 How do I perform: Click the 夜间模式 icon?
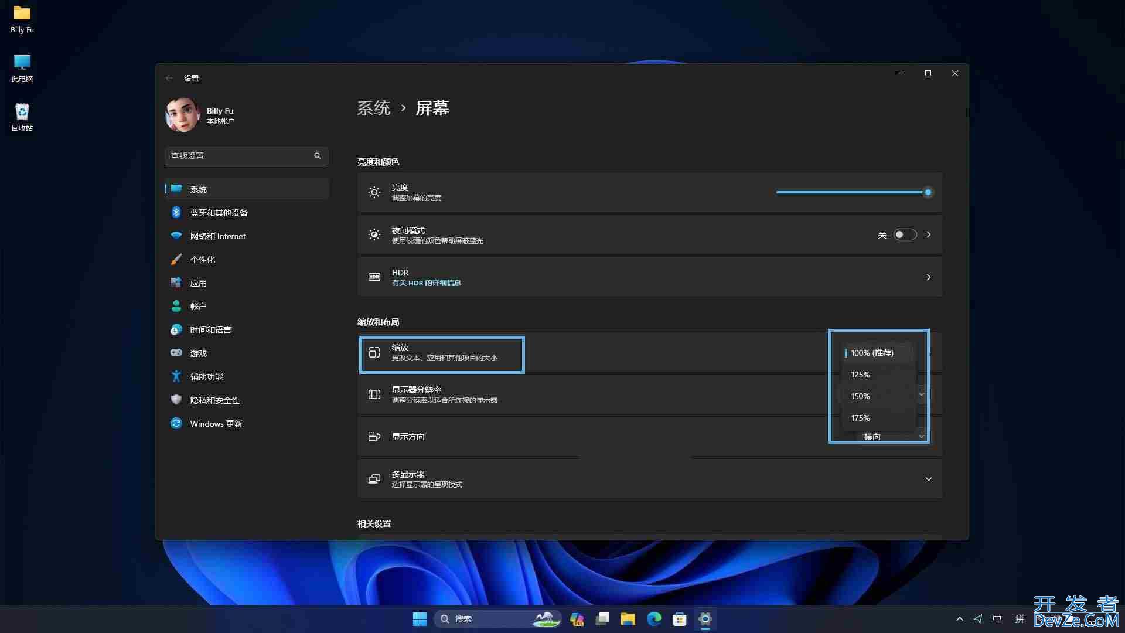tap(374, 234)
